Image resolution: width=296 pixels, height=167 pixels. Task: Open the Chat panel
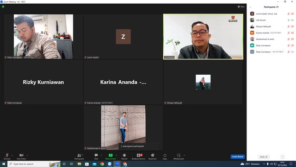(96, 156)
